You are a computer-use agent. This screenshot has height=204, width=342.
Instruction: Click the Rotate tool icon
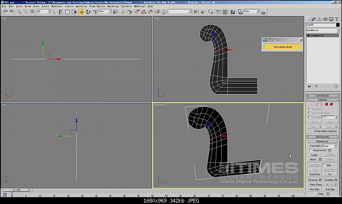click(88, 12)
